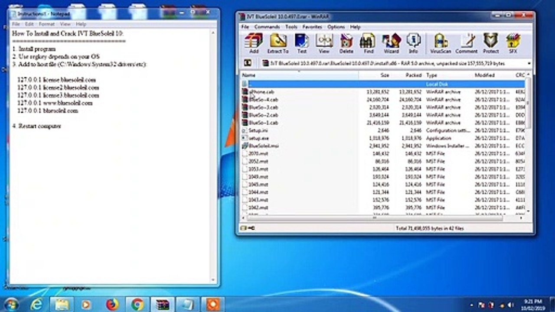Click '4. Restart computer' line in Notepad

(36, 126)
